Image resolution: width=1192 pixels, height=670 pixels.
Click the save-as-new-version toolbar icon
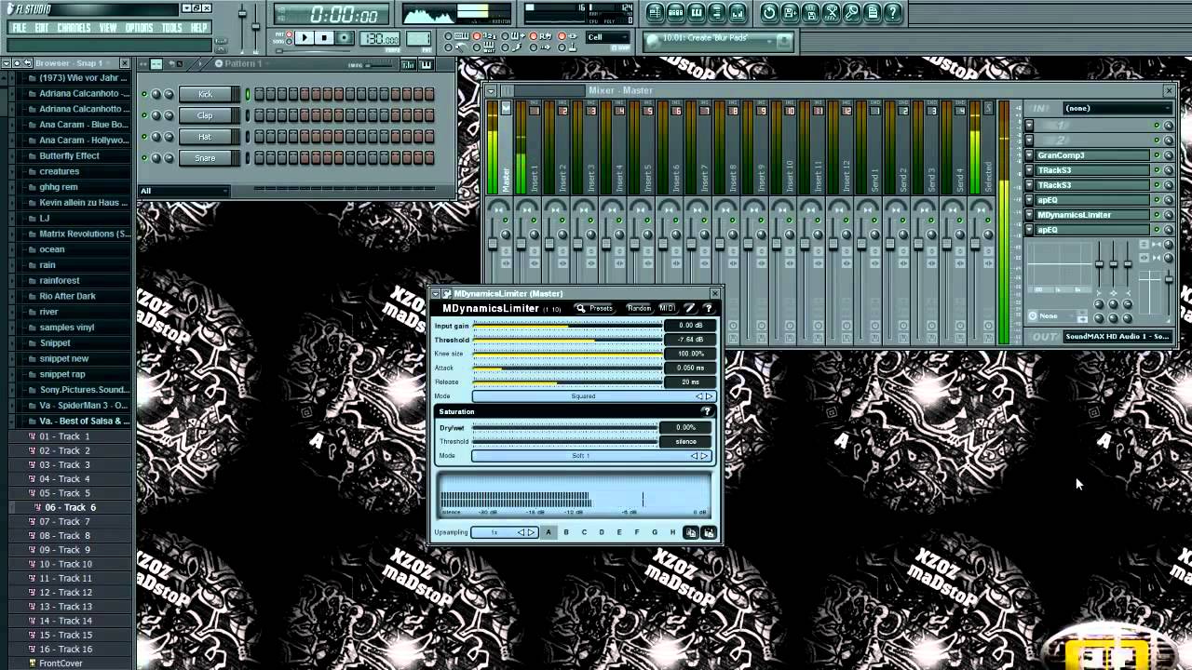click(x=790, y=13)
